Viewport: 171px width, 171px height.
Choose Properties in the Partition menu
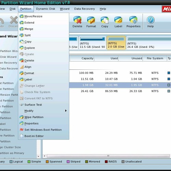point(43,123)
